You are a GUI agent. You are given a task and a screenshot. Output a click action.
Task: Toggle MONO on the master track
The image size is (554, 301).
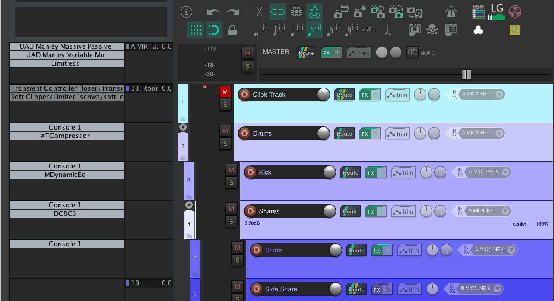coord(413,53)
